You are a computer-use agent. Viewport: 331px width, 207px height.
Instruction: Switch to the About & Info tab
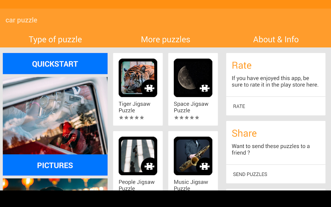(x=276, y=39)
